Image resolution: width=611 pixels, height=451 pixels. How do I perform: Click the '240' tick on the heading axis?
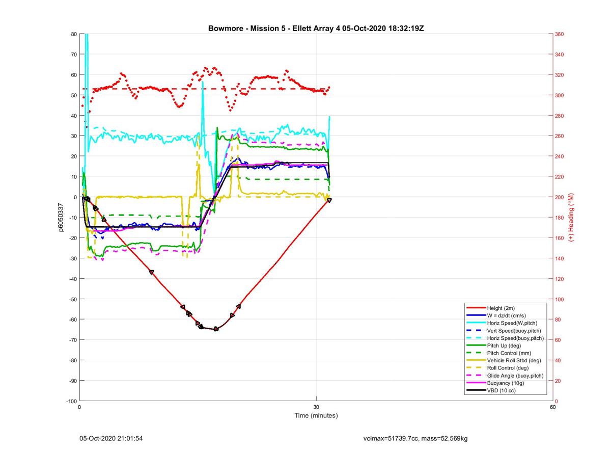pyautogui.click(x=560, y=156)
